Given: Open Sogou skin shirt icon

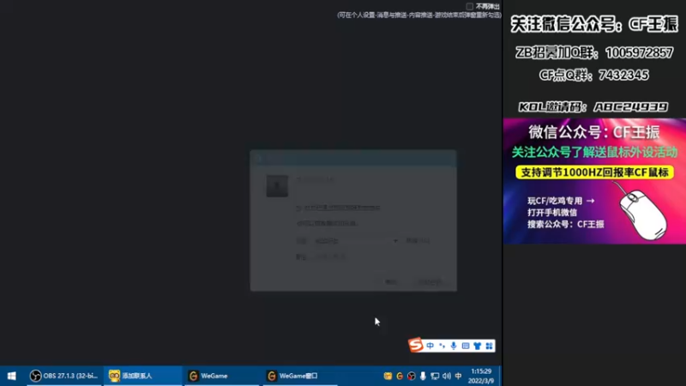Looking at the screenshot, I should 478,346.
